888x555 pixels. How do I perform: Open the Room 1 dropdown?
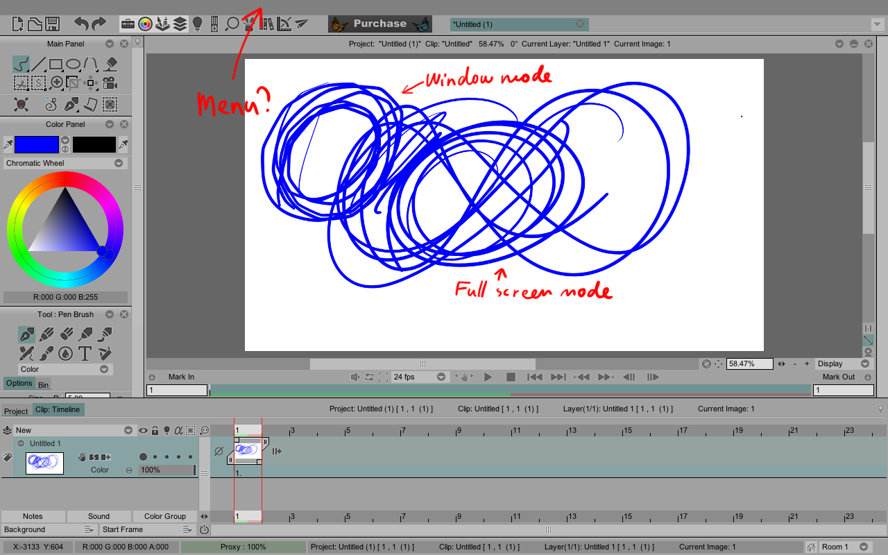tap(845, 547)
